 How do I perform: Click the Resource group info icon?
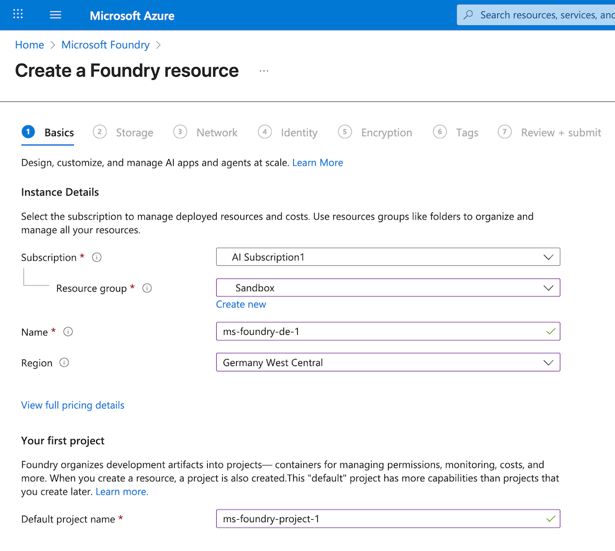(x=147, y=288)
